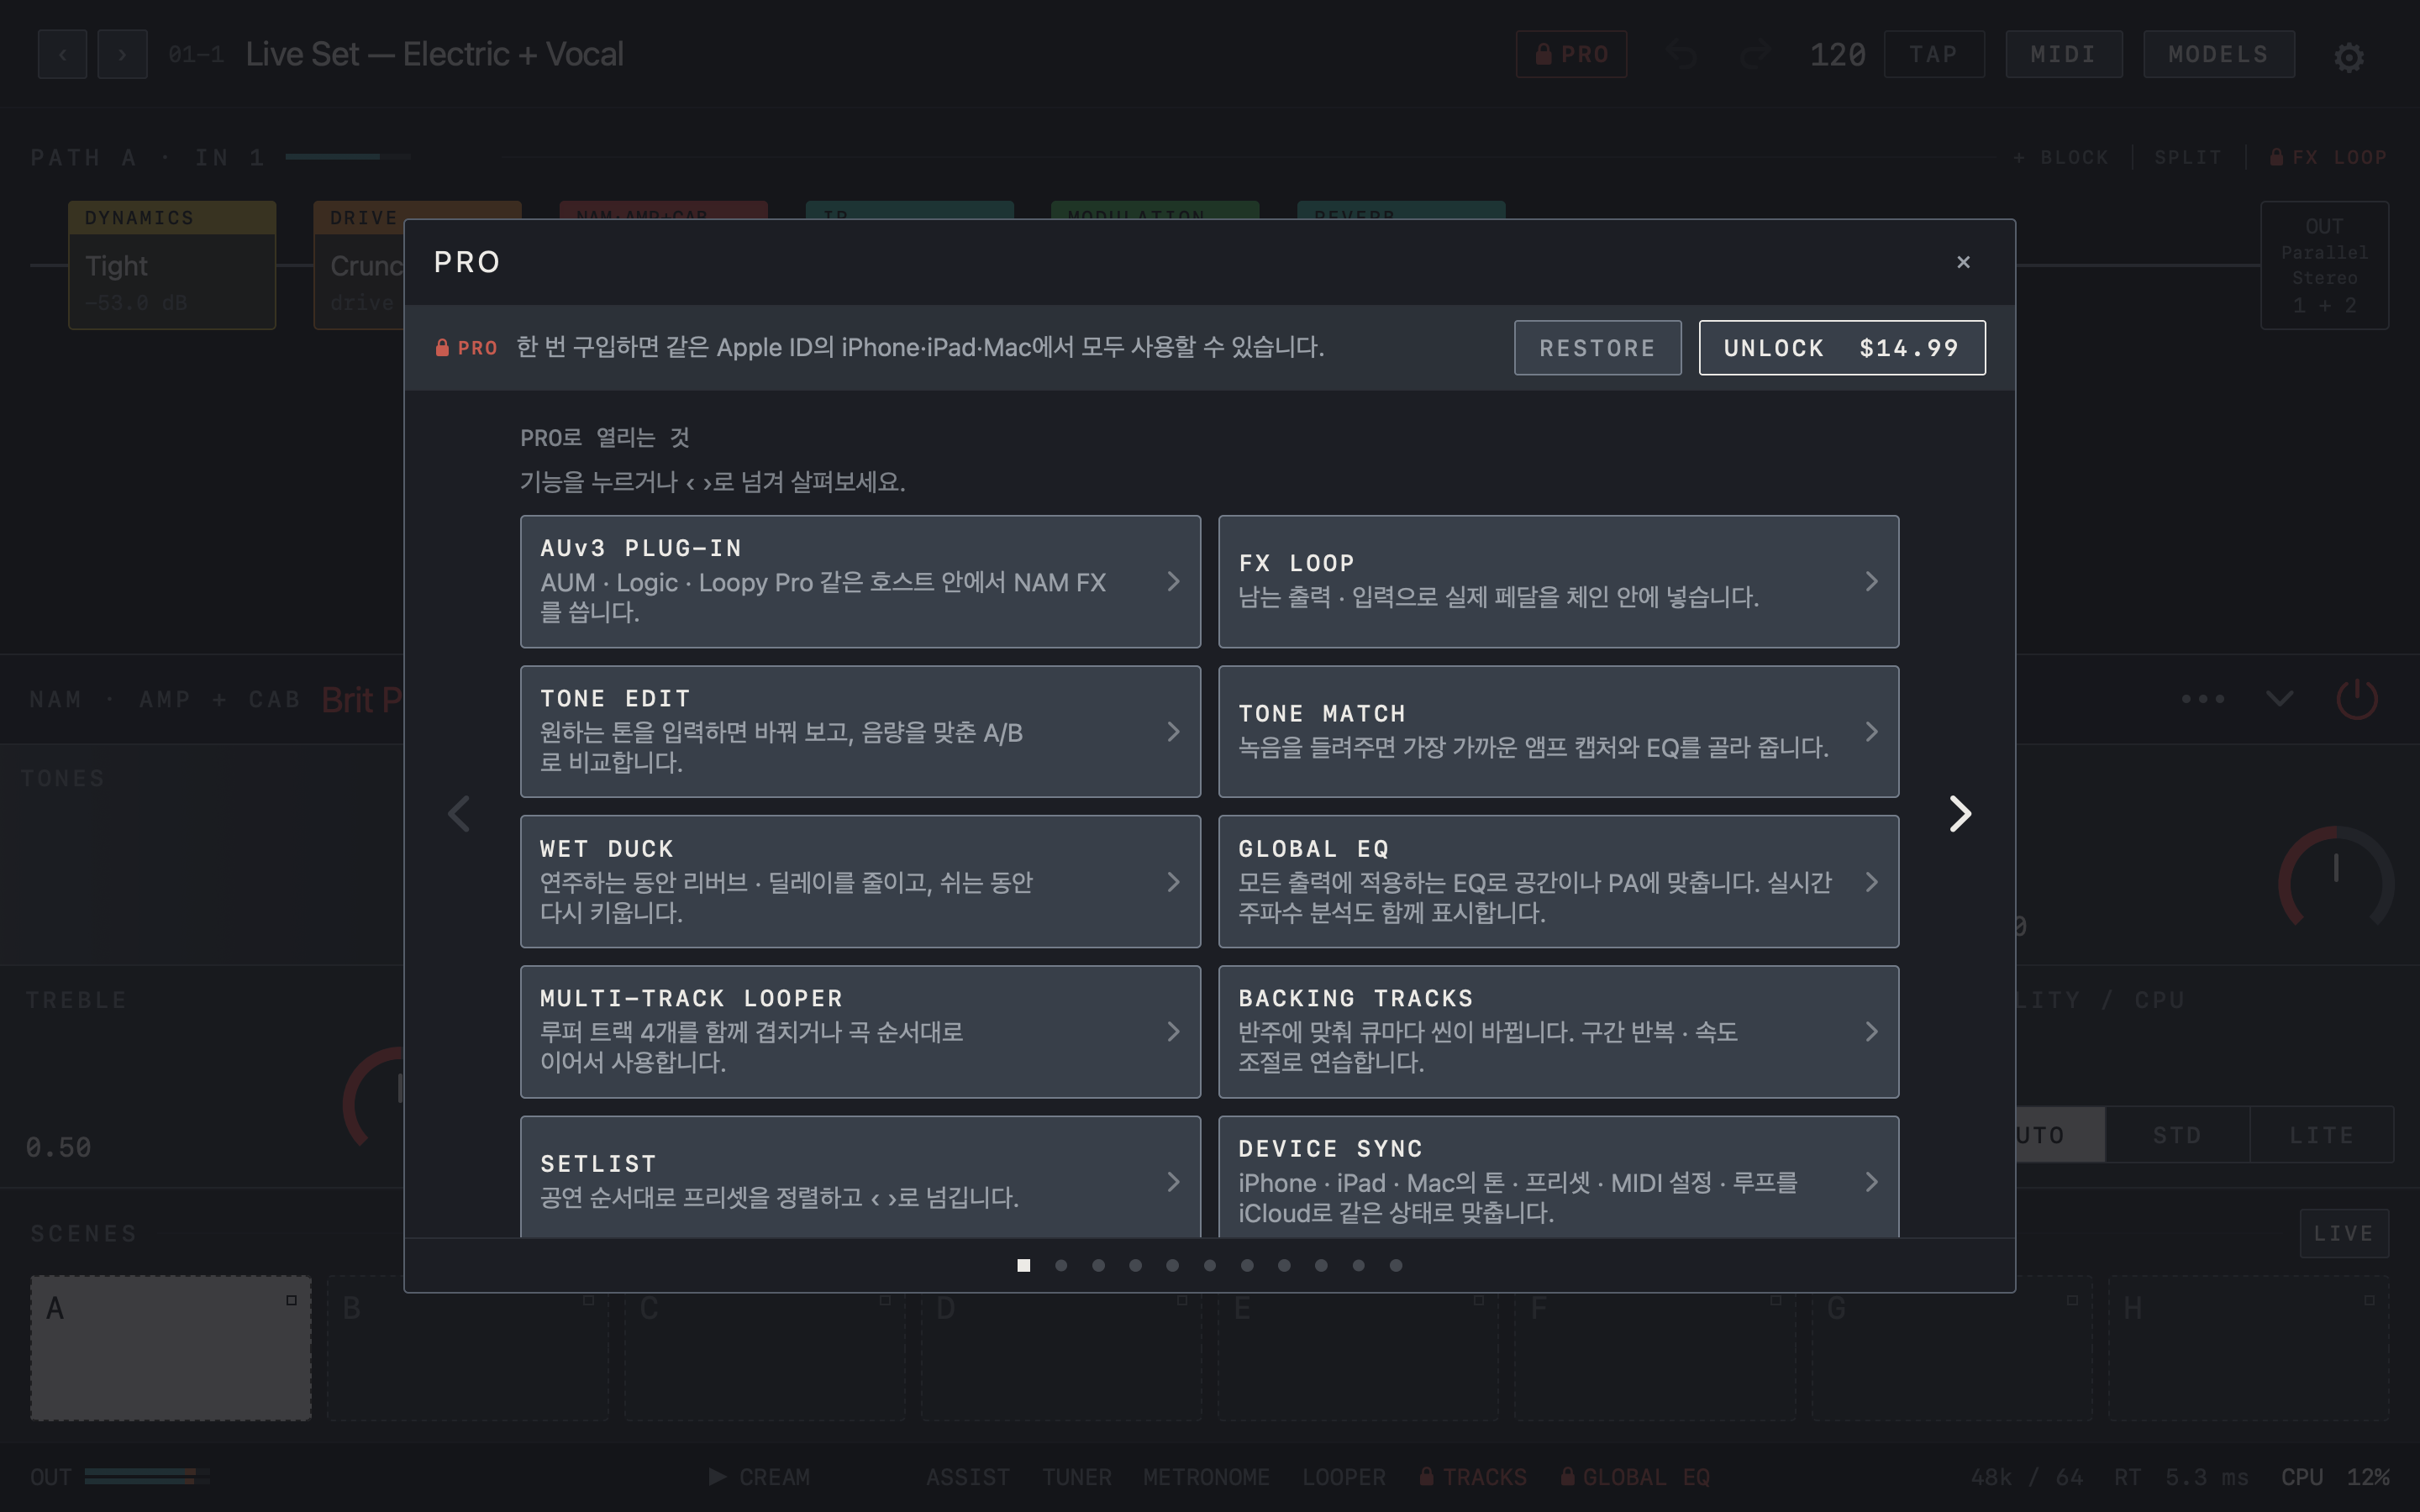Click the locked FX LOOP path option
The height and width of the screenshot is (1512, 2420).
tap(2328, 157)
